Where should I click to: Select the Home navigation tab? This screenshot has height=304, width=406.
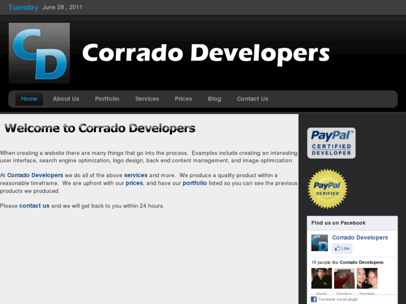[29, 99]
